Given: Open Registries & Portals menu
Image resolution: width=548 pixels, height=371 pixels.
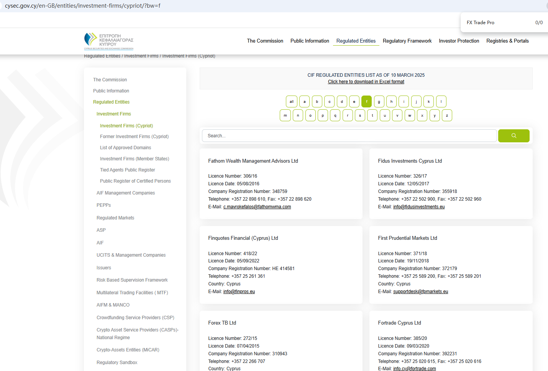Looking at the screenshot, I should tap(507, 41).
